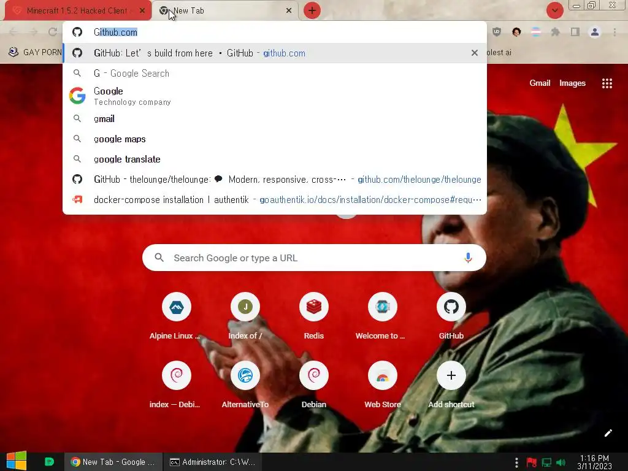Image resolution: width=628 pixels, height=471 pixels.
Task: Open the AlternativeTo shortcut tile
Action: click(x=245, y=385)
